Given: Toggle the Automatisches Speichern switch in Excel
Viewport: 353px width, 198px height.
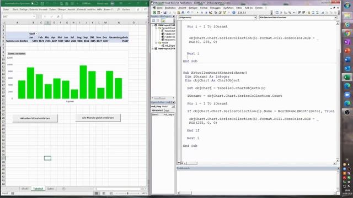Looking at the screenshot, I should 34,3.
